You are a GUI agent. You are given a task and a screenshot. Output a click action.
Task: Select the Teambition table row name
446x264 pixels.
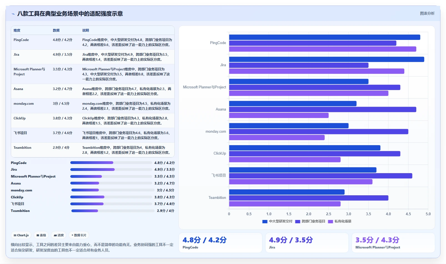[x=22, y=148]
